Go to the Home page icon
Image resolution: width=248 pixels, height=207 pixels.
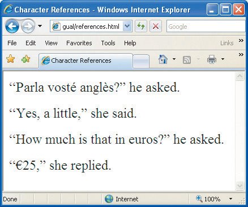pos(163,59)
